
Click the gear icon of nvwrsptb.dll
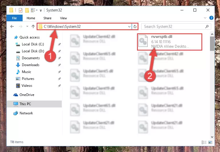pyautogui.click(x=143, y=41)
